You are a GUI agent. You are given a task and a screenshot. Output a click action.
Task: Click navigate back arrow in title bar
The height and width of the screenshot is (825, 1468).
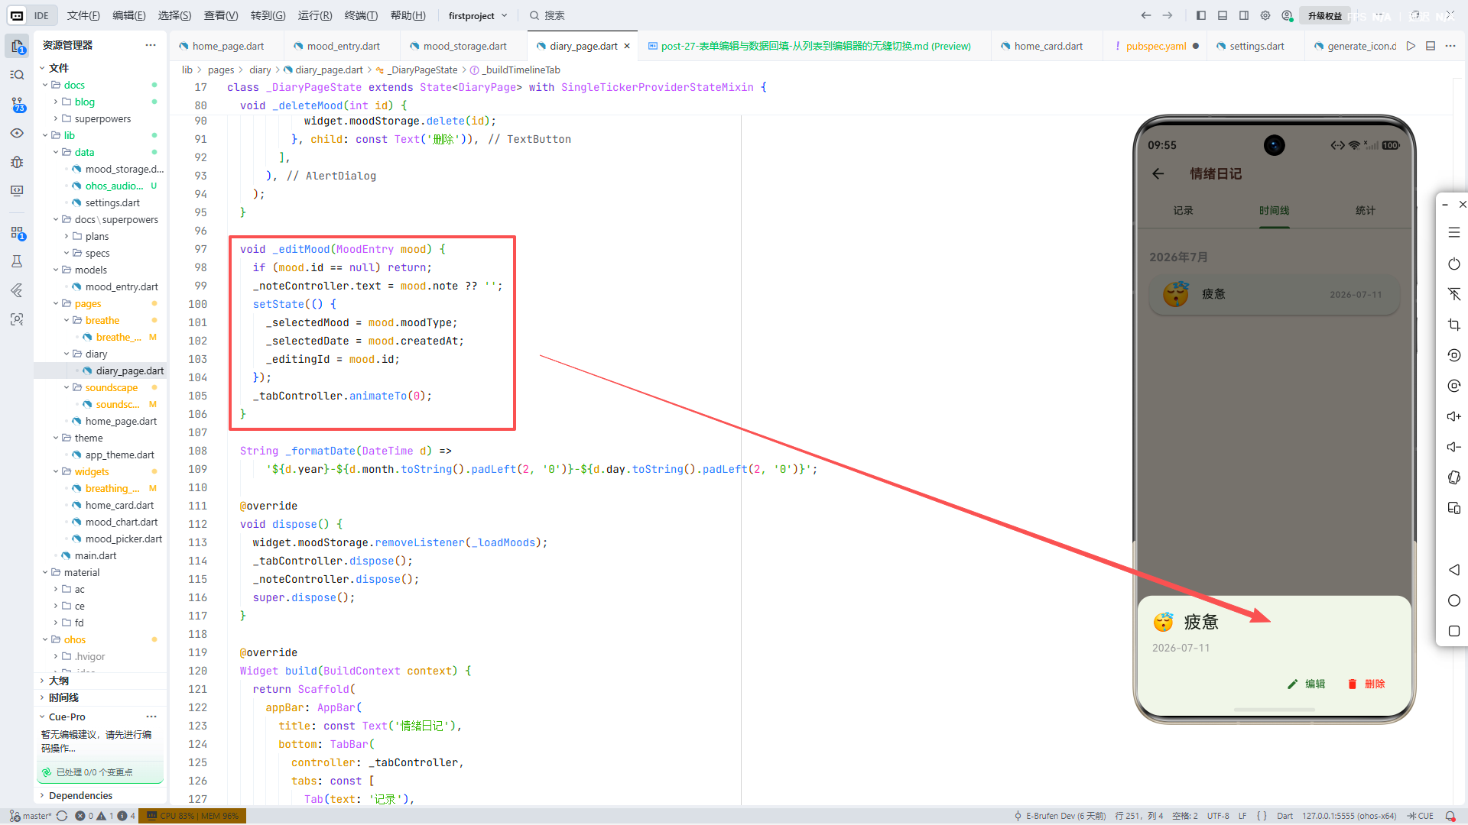point(1146,15)
